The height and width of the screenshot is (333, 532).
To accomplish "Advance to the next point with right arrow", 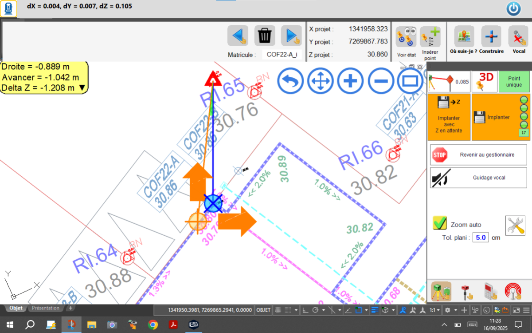I will (x=291, y=36).
